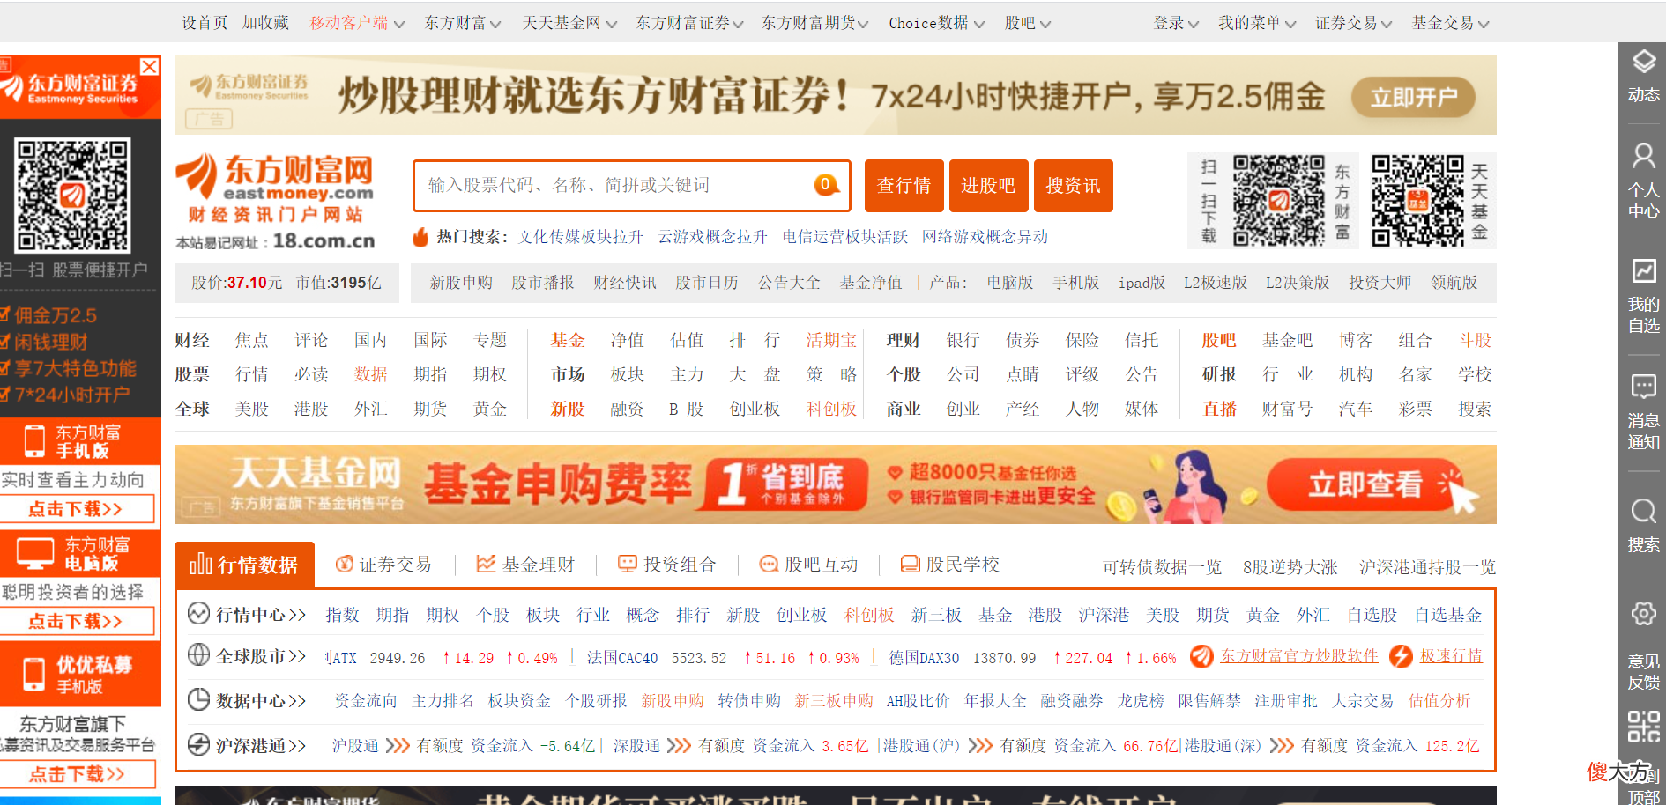1666x805 pixels.
Task: Click the 股民学校 icon
Action: pos(910,564)
